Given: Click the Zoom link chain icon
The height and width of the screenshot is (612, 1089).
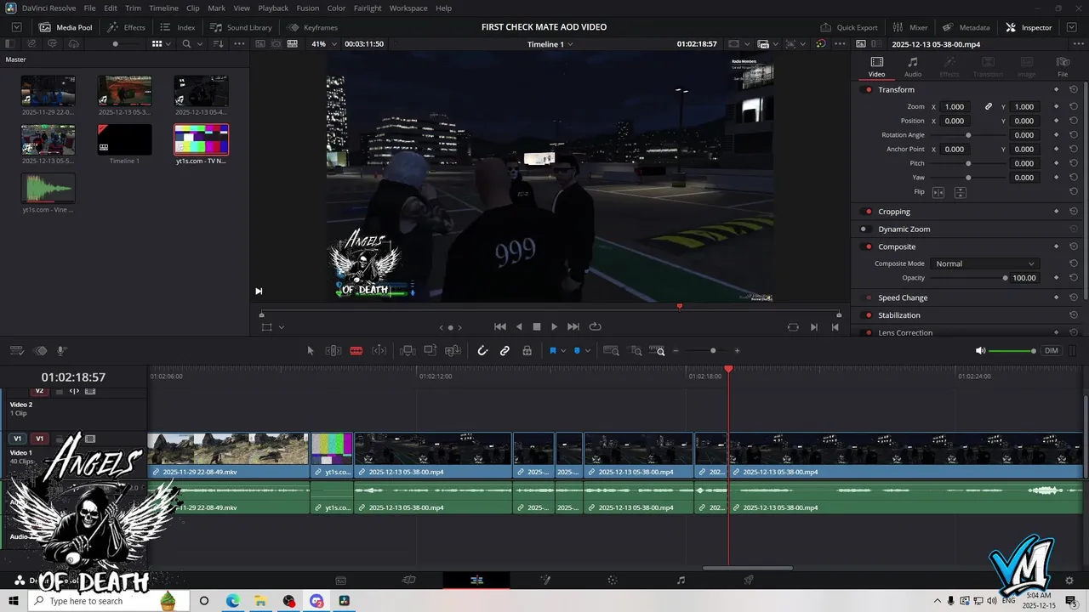Looking at the screenshot, I should (989, 107).
